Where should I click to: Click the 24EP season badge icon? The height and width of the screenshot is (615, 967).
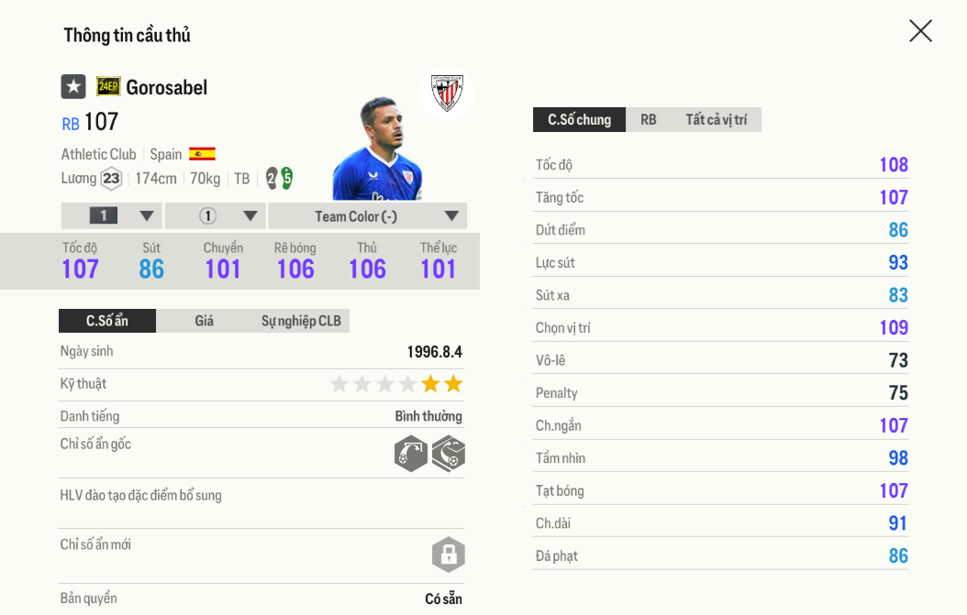108,87
